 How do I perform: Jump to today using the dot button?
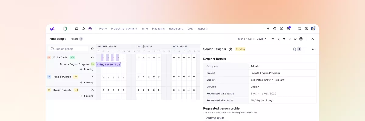[x=284, y=39]
